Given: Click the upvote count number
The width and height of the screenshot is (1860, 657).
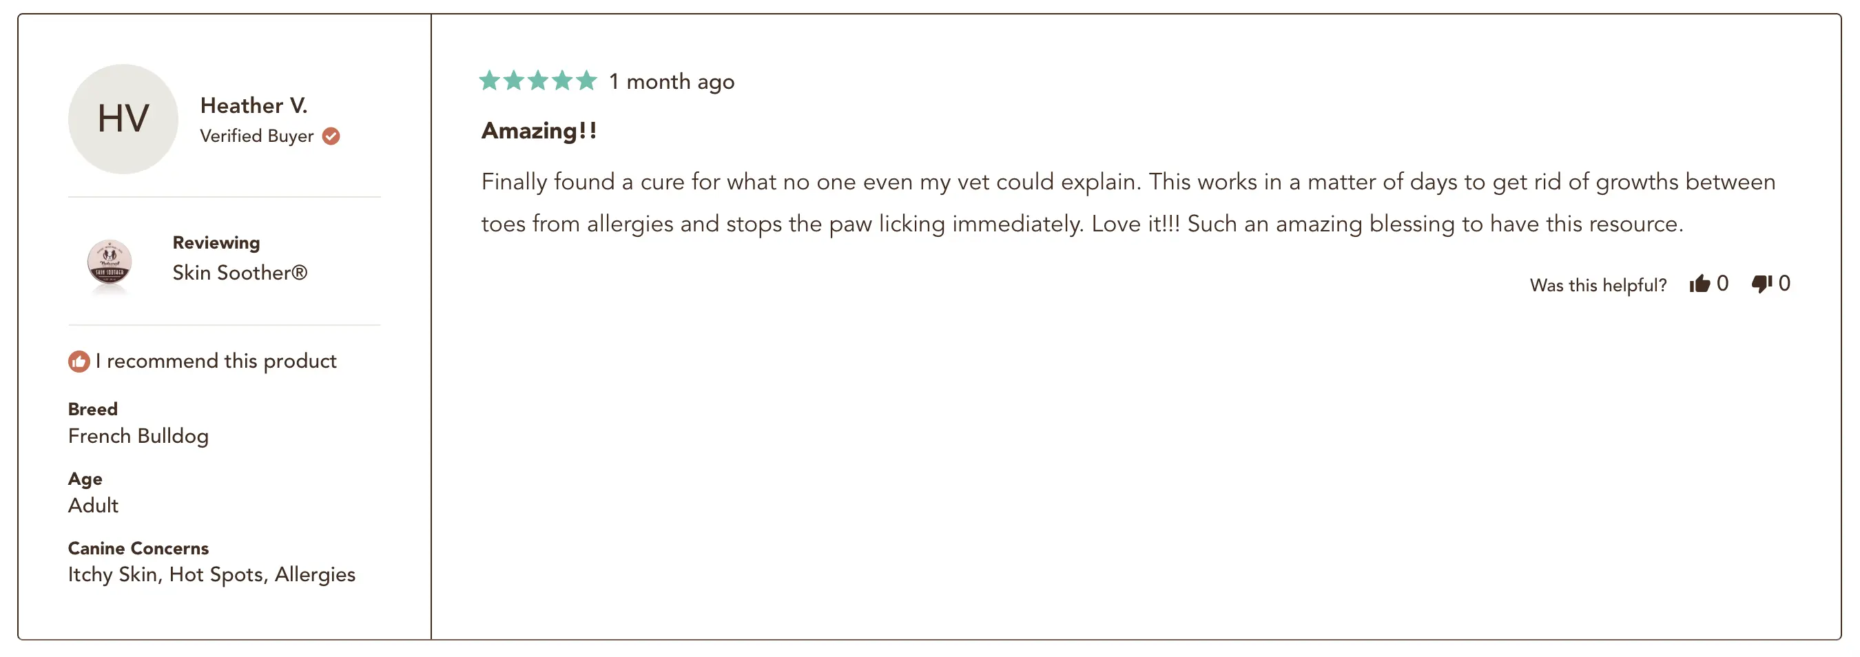Looking at the screenshot, I should point(1722,284).
